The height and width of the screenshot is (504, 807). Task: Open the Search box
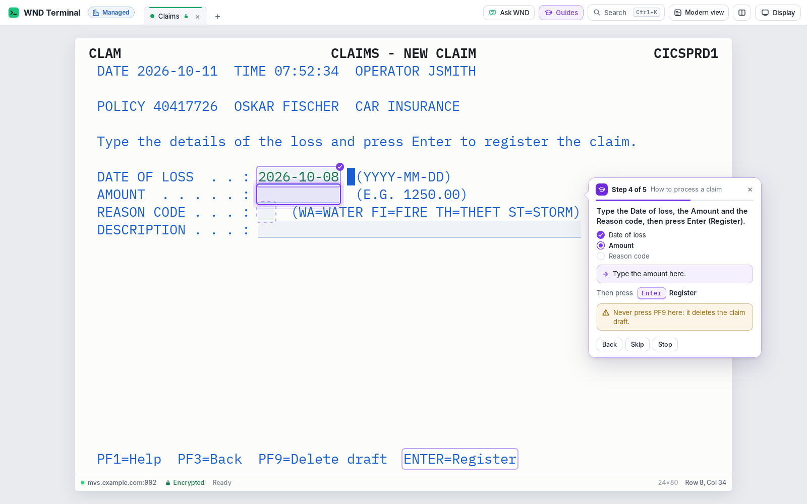[626, 13]
